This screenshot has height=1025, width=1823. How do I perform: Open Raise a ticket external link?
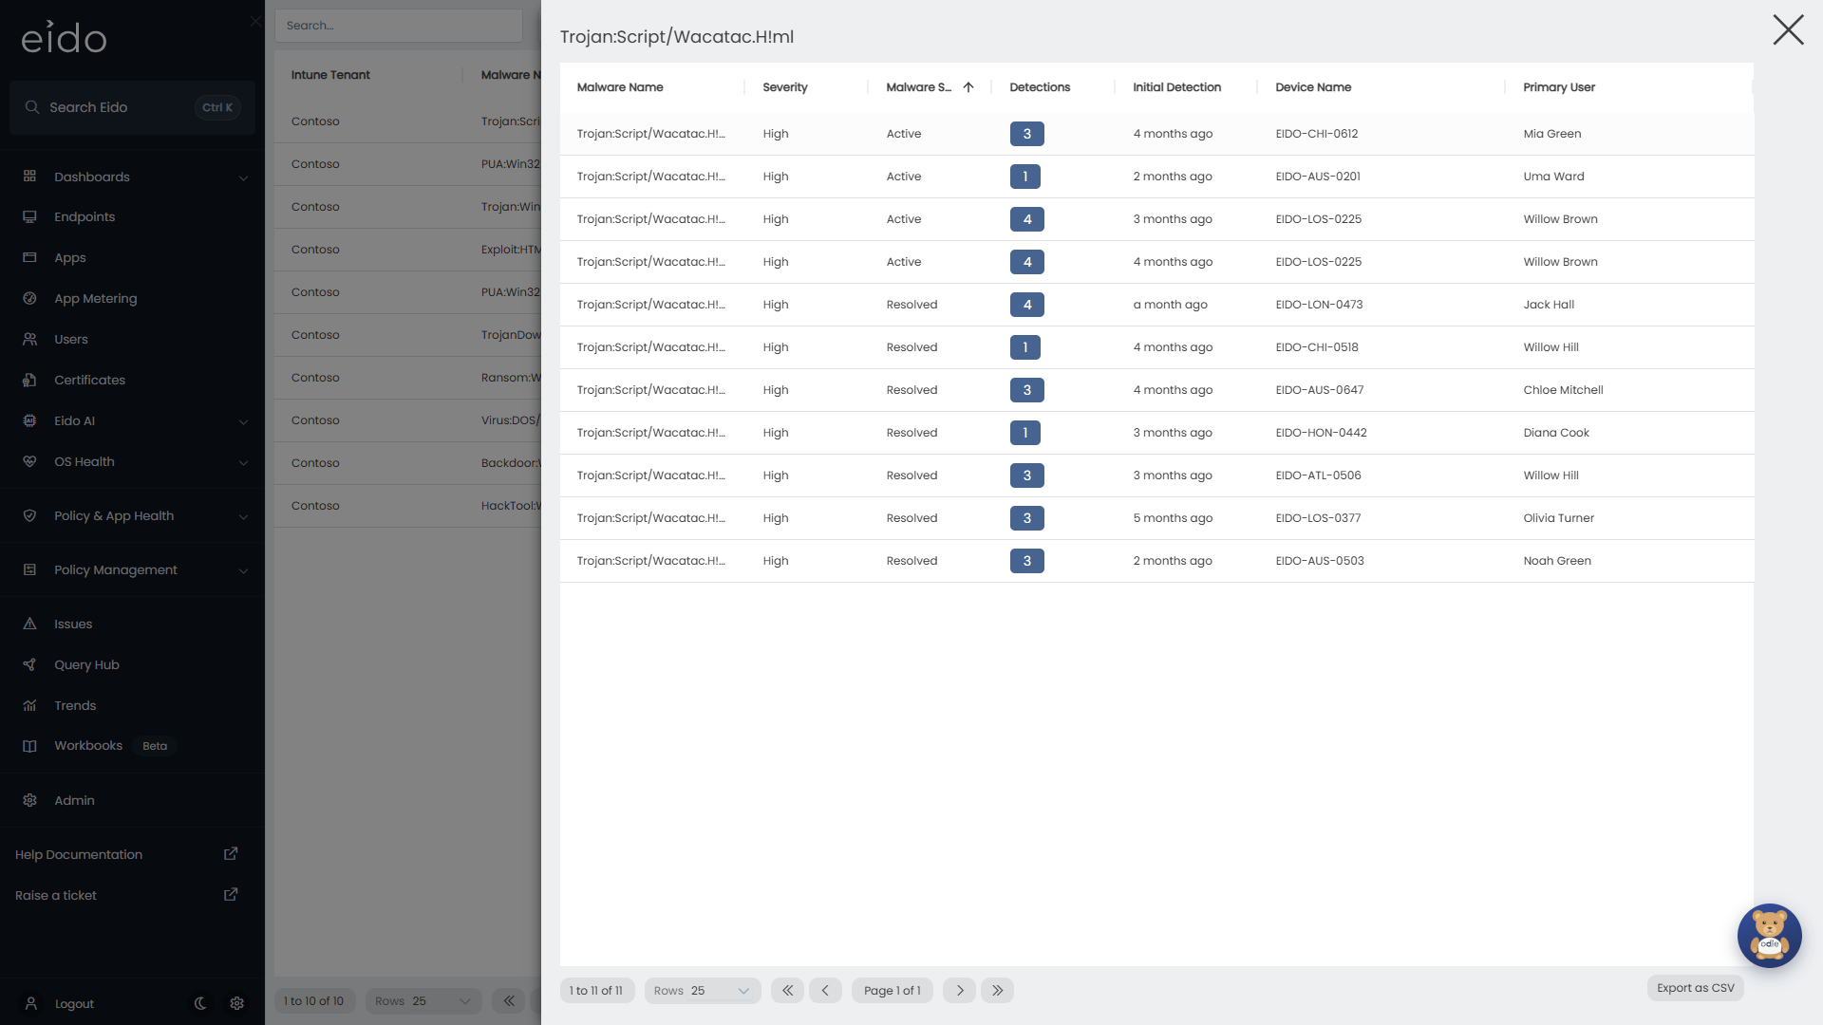coord(231,895)
